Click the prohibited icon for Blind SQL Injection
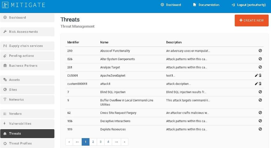The width and height of the screenshot is (271, 148). click(260, 92)
